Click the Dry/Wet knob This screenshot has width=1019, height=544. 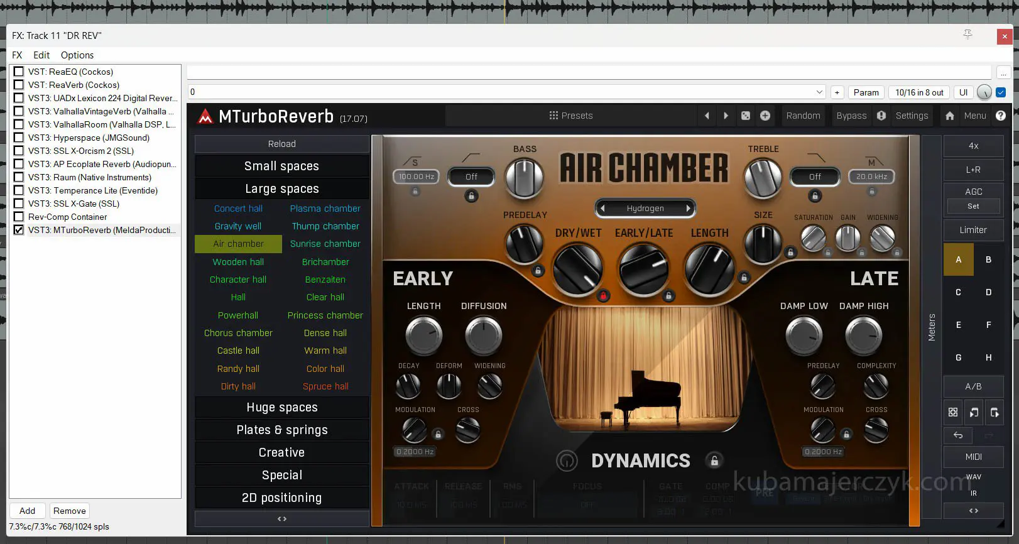[x=577, y=268]
